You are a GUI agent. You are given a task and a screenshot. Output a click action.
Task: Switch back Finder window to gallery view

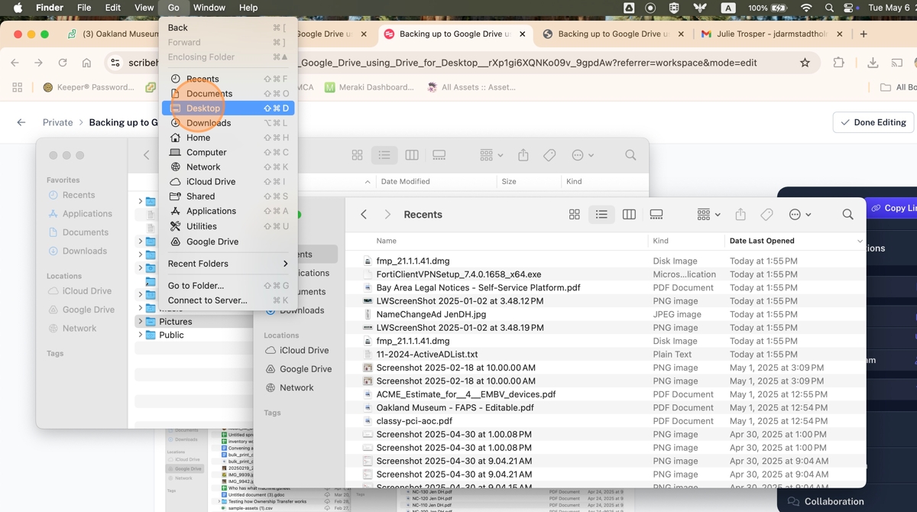[439, 155]
